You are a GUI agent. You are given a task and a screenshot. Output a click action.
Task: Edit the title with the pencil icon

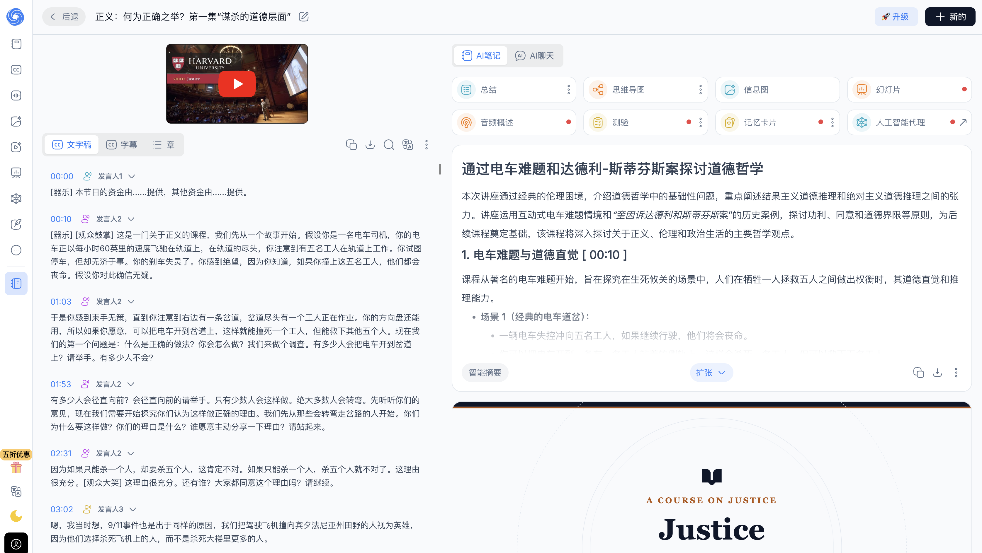click(304, 17)
